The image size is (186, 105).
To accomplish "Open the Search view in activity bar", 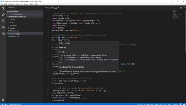I will pos(3,15).
